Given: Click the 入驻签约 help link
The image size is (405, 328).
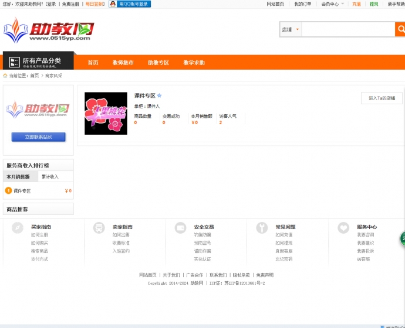Looking at the screenshot, I should coord(121,251).
